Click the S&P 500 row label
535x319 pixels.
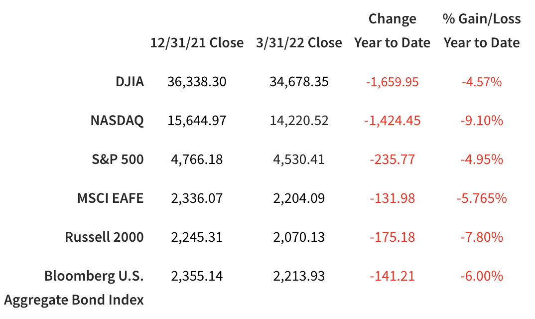pos(118,159)
